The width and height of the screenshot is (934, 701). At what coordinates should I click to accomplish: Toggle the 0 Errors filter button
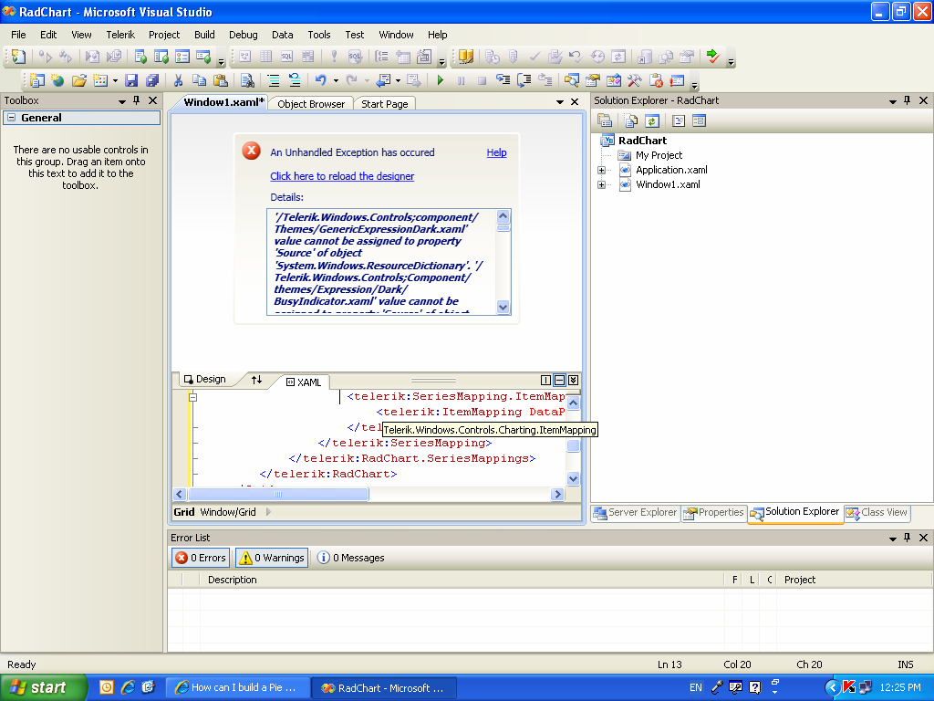pos(201,558)
